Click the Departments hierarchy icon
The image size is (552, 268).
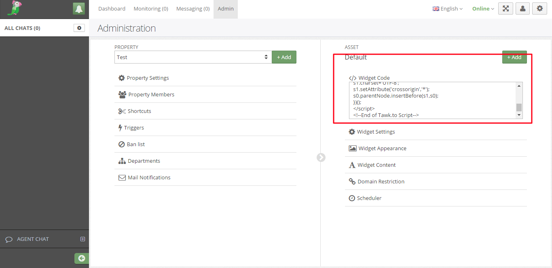click(x=122, y=161)
